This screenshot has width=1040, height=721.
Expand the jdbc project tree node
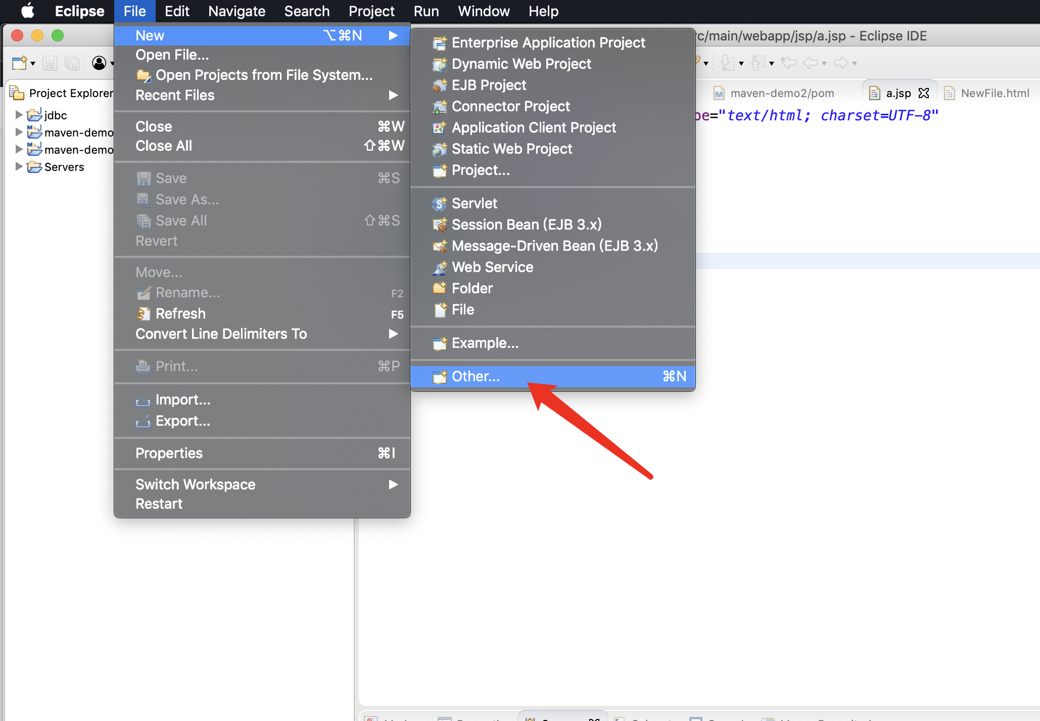pos(19,115)
